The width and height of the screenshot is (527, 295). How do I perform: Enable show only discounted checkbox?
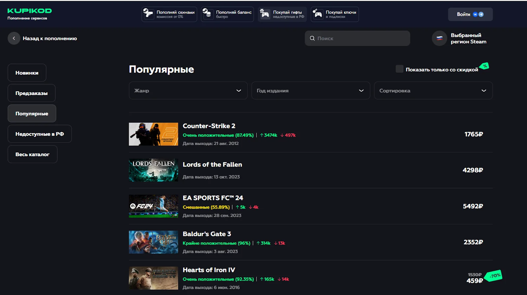tap(399, 69)
